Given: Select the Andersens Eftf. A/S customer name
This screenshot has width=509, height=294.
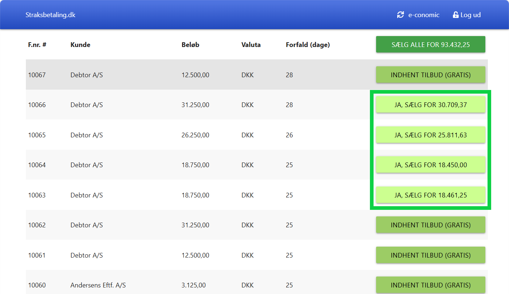Looking at the screenshot, I should [98, 285].
